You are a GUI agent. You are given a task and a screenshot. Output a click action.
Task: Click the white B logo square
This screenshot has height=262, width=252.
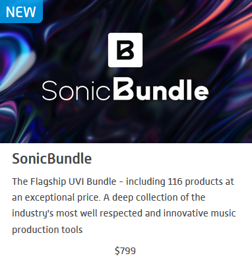(x=125, y=50)
